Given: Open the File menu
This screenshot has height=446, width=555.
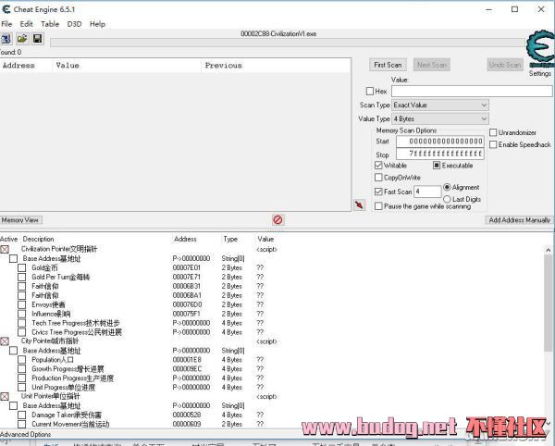Looking at the screenshot, I should coord(6,24).
